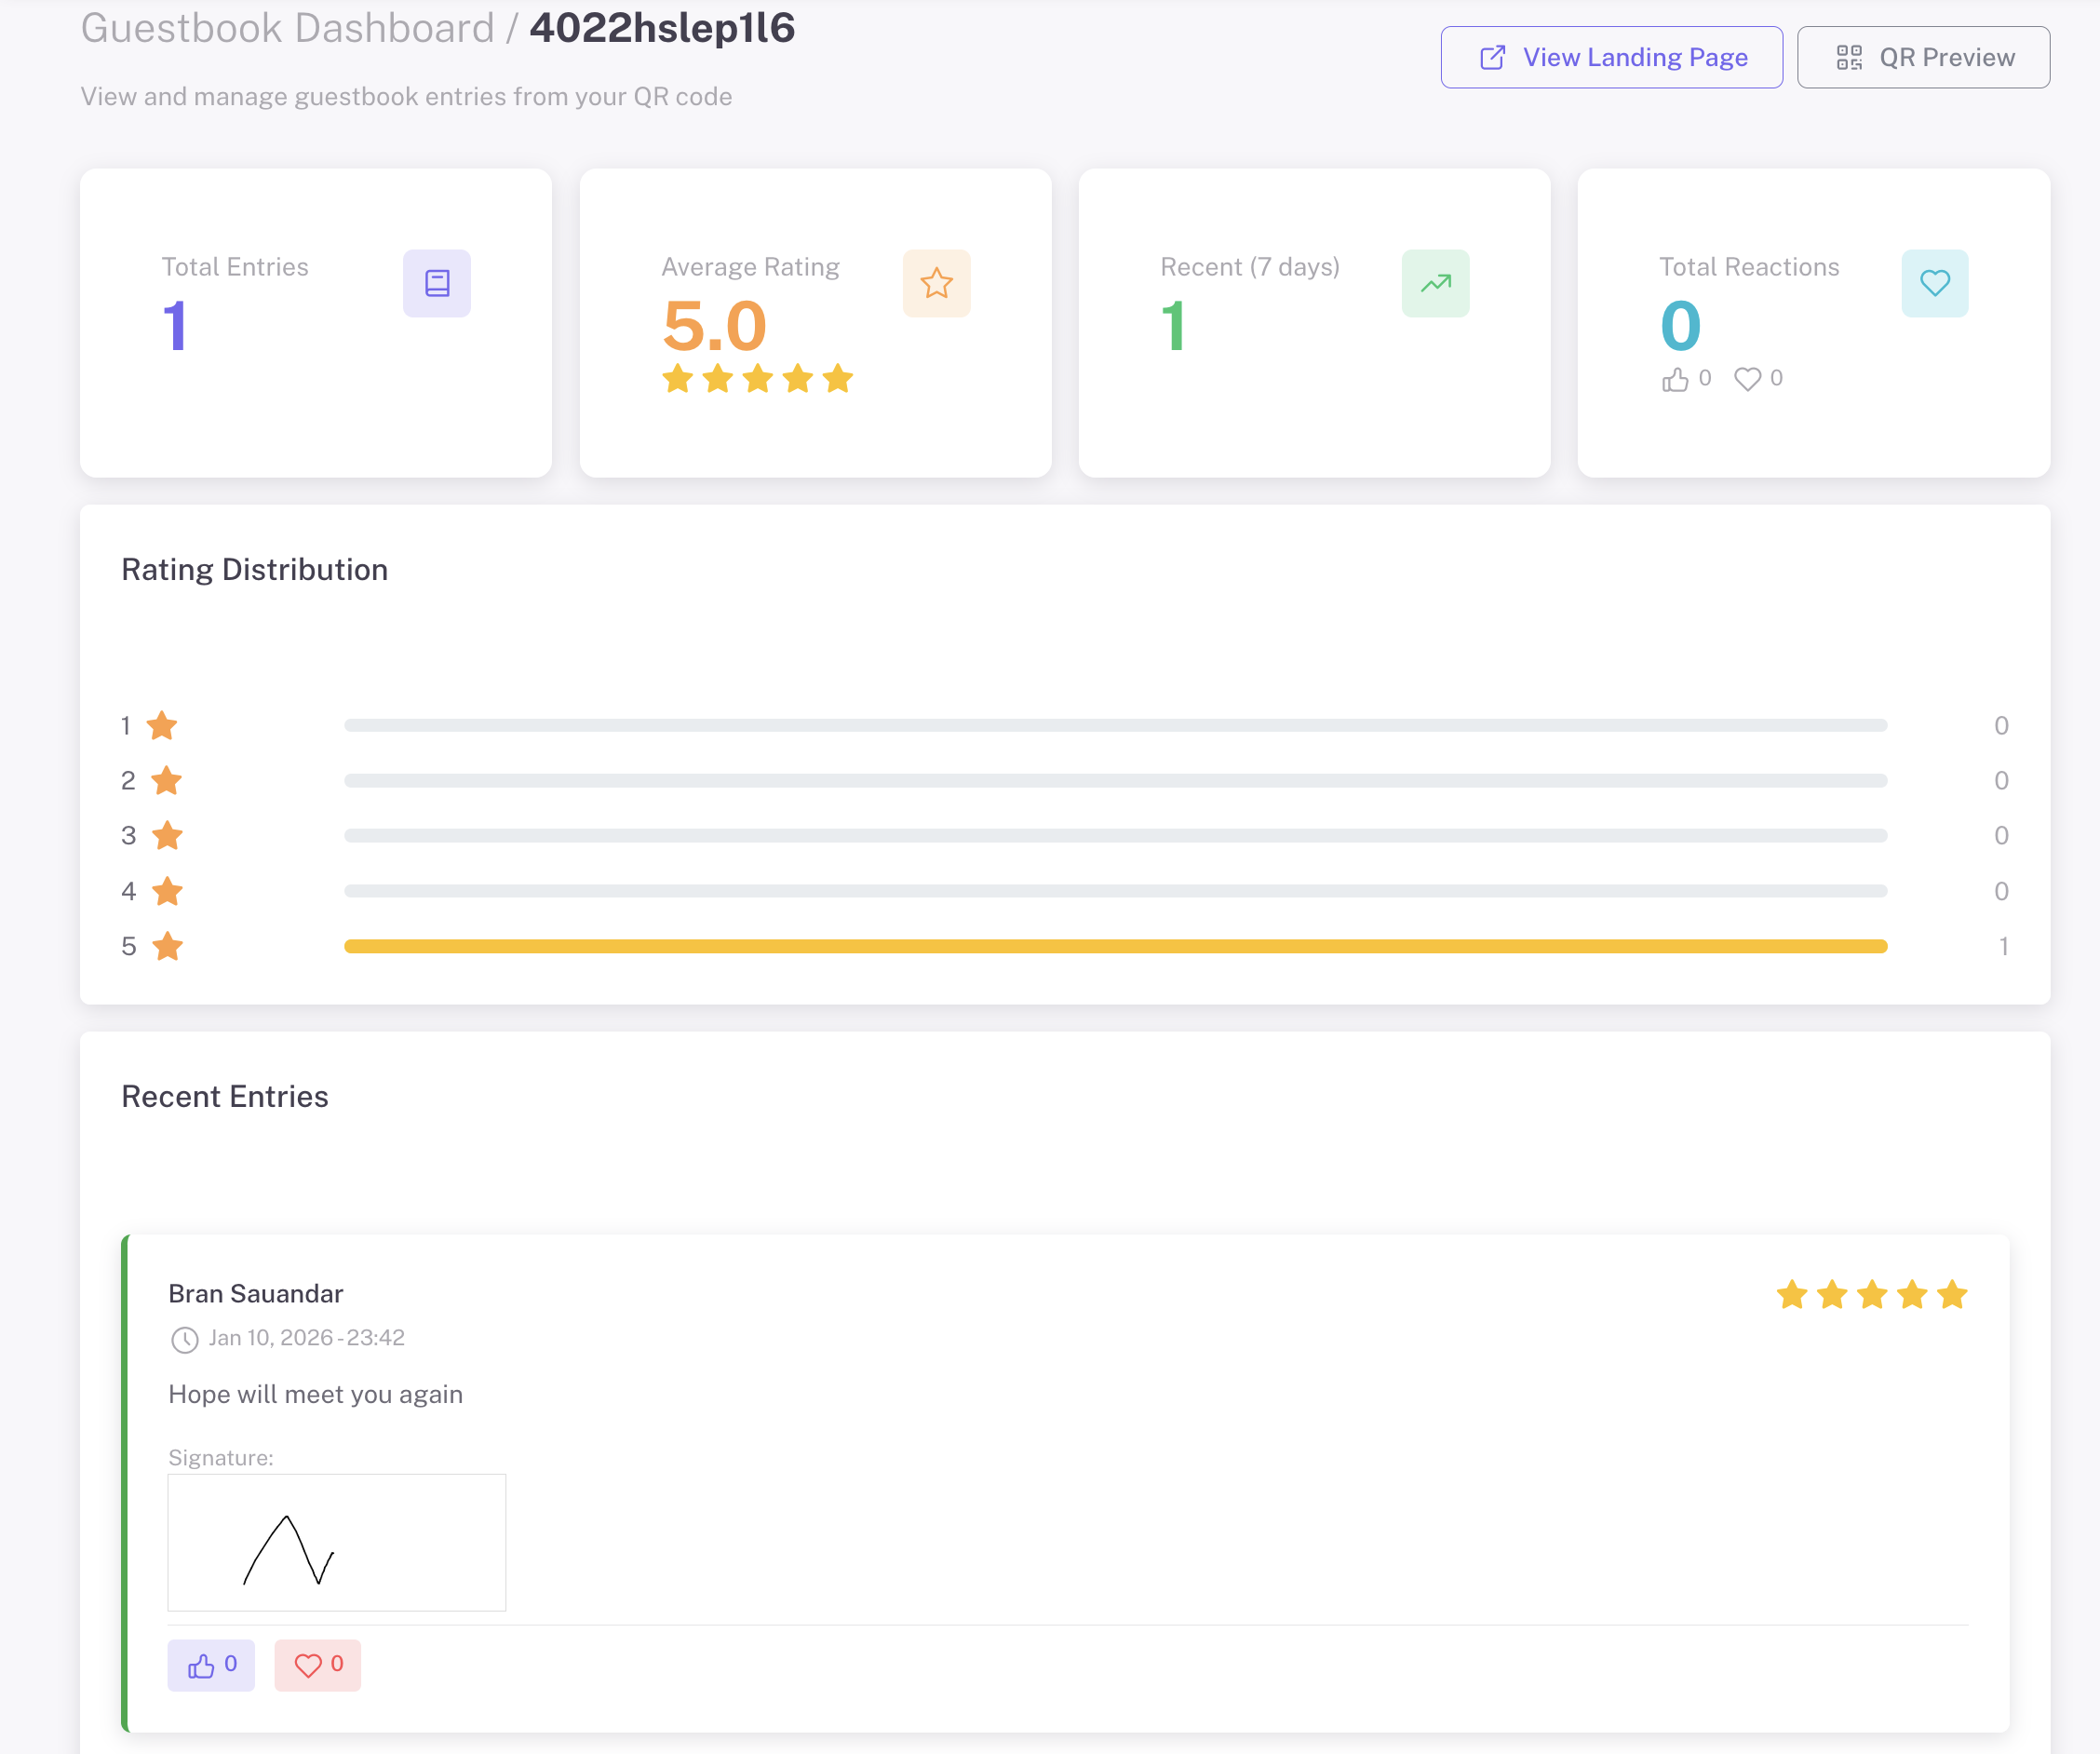Open the View Landing Page button
This screenshot has width=2100, height=1754.
pyautogui.click(x=1610, y=57)
